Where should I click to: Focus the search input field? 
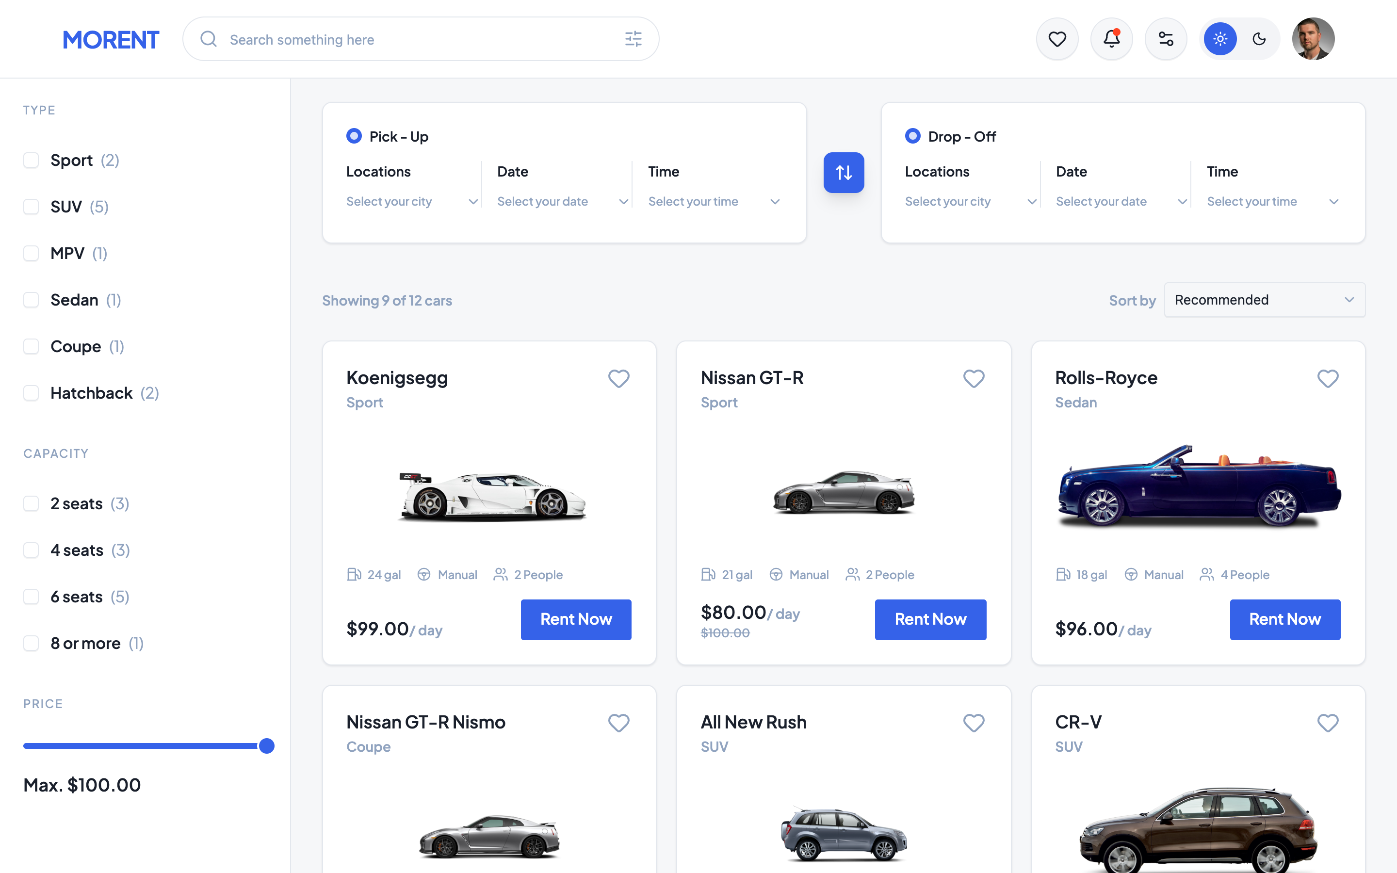420,39
